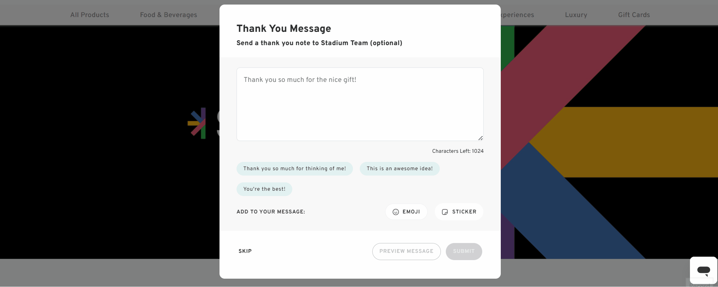Click the textarea resize handle
This screenshot has height=287, width=718.
pos(480,138)
